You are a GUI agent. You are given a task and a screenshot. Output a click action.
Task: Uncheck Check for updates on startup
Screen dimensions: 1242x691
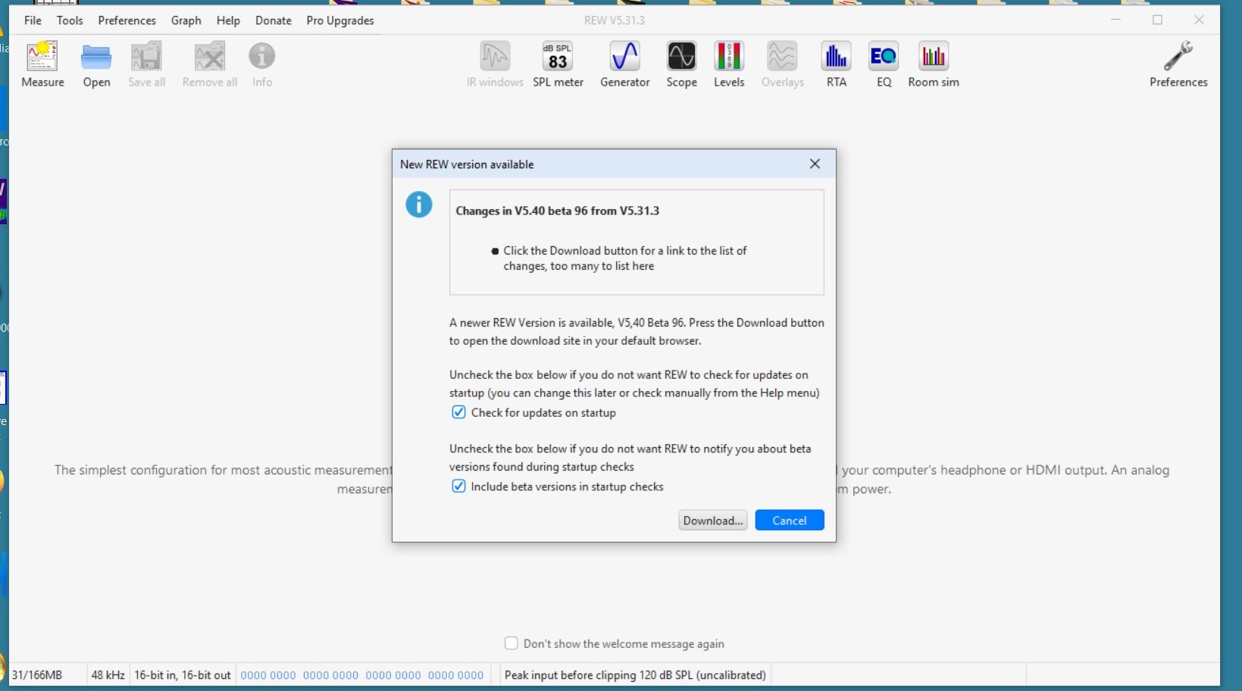[x=458, y=412]
